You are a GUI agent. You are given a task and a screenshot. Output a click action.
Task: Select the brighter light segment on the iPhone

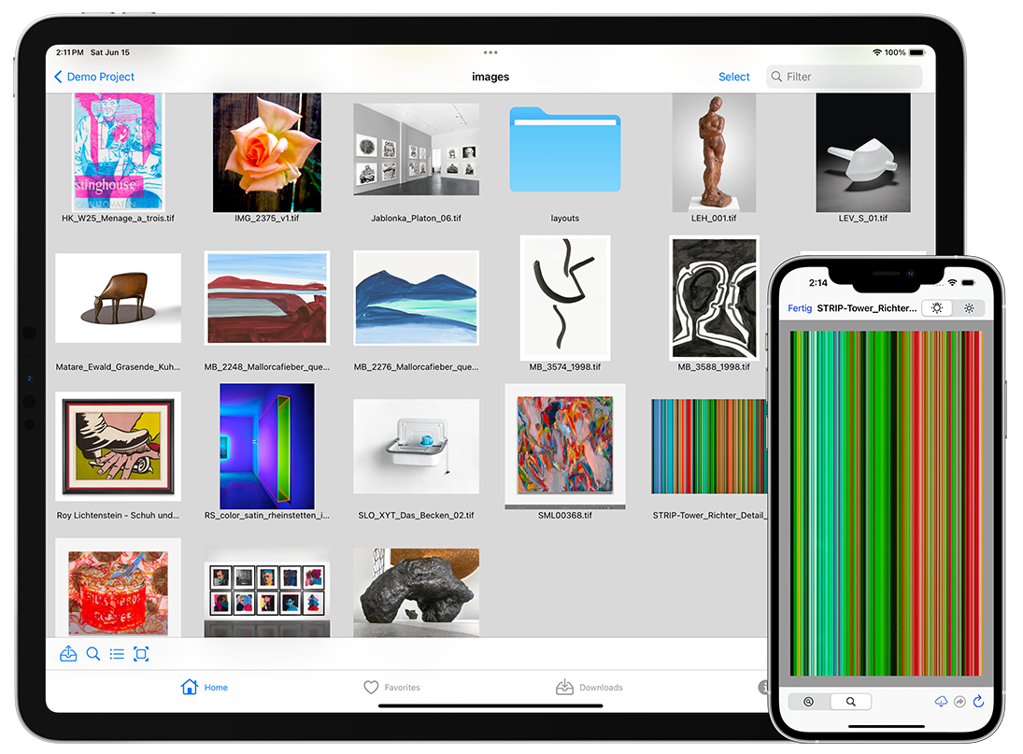[935, 308]
